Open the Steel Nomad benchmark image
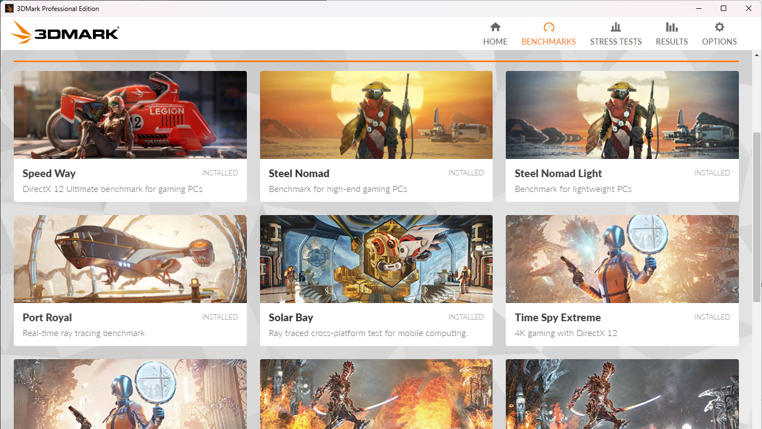The width and height of the screenshot is (762, 429). click(376, 115)
